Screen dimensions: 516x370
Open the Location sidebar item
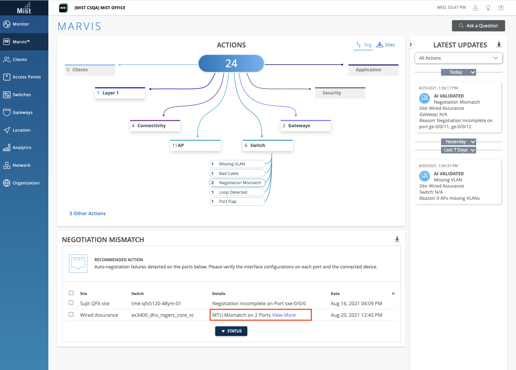pos(24,130)
